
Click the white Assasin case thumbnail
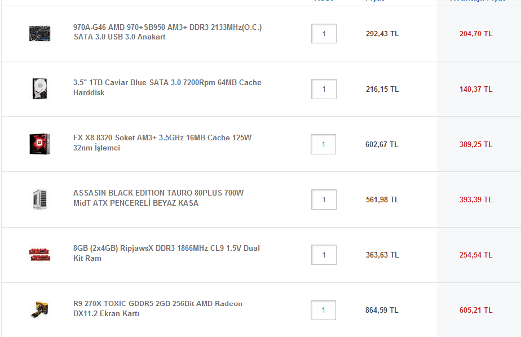coord(39,199)
